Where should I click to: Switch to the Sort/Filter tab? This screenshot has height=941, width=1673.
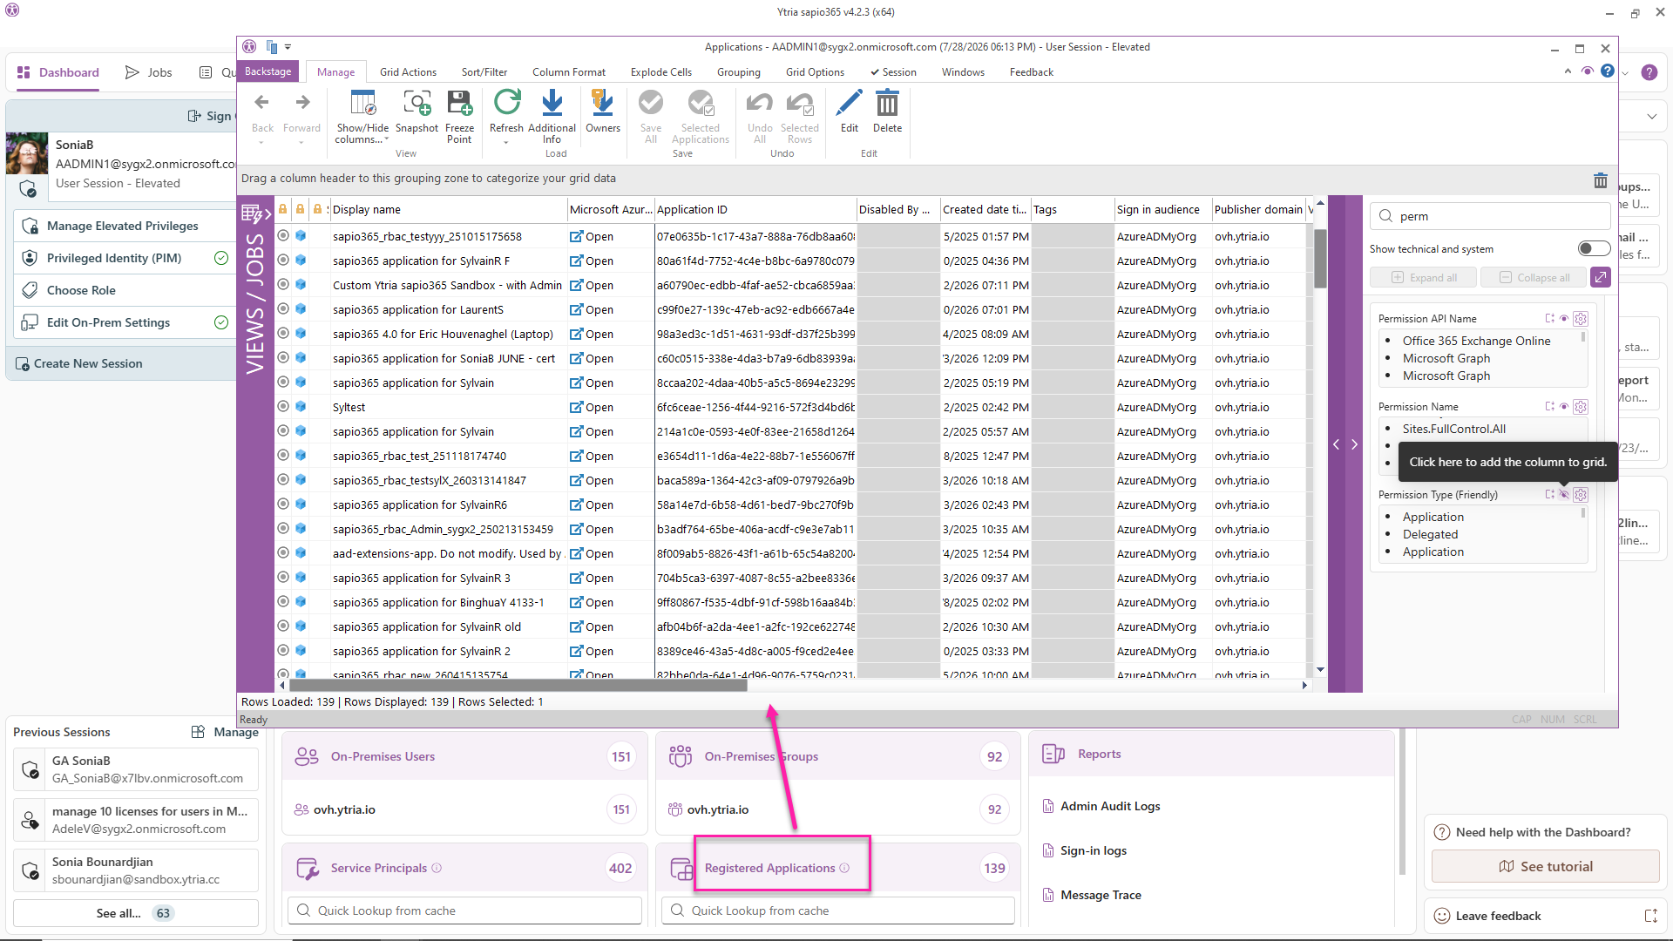pos(484,72)
